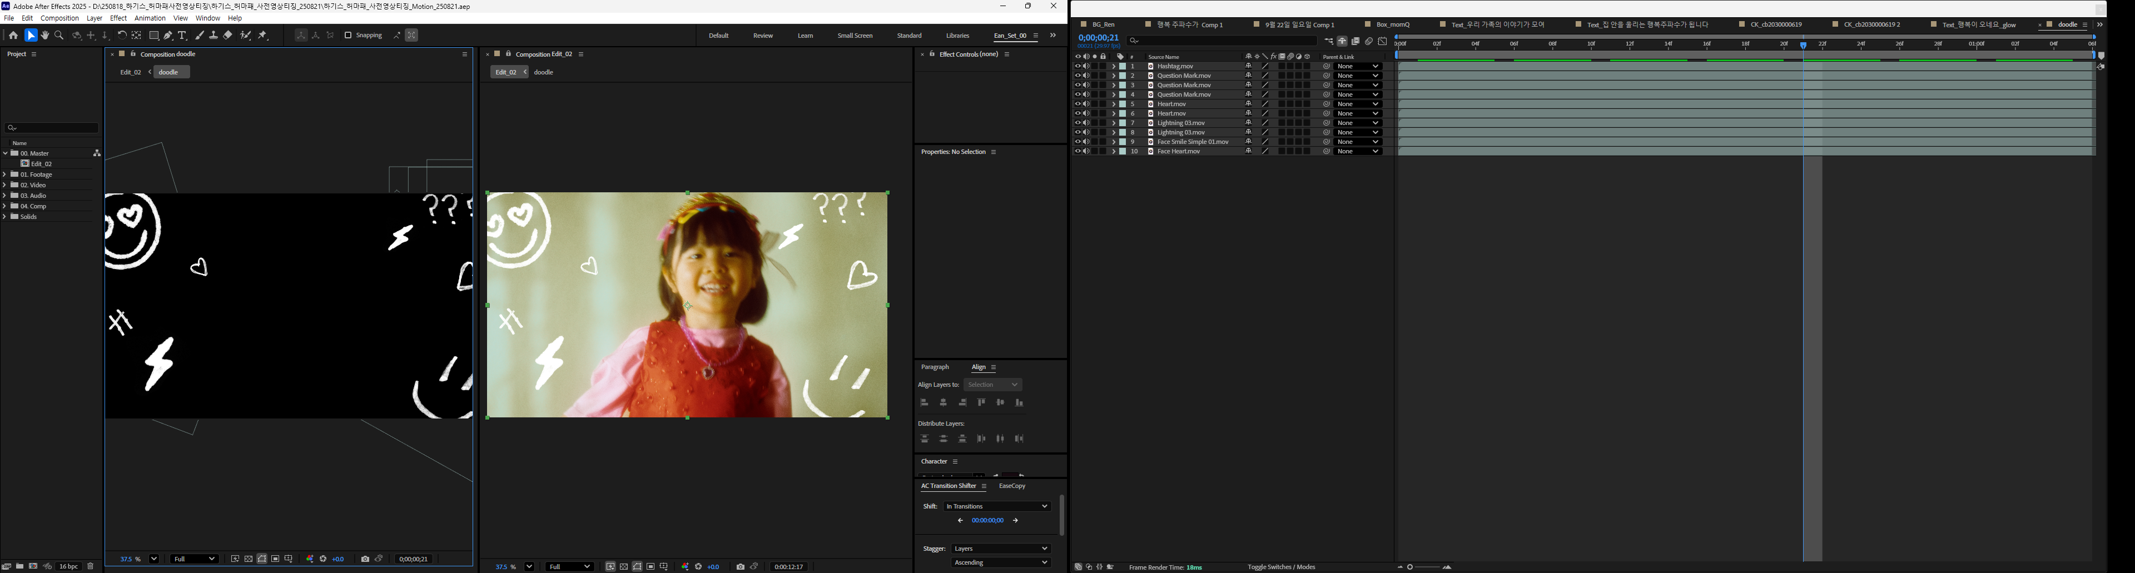Image resolution: width=2135 pixels, height=573 pixels.
Task: Take a snapshot of the composition view
Action: click(x=365, y=558)
